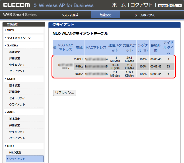The image size is (184, 163).
Task: Click the idle time value 53
Action: pyautogui.click(x=168, y=67)
